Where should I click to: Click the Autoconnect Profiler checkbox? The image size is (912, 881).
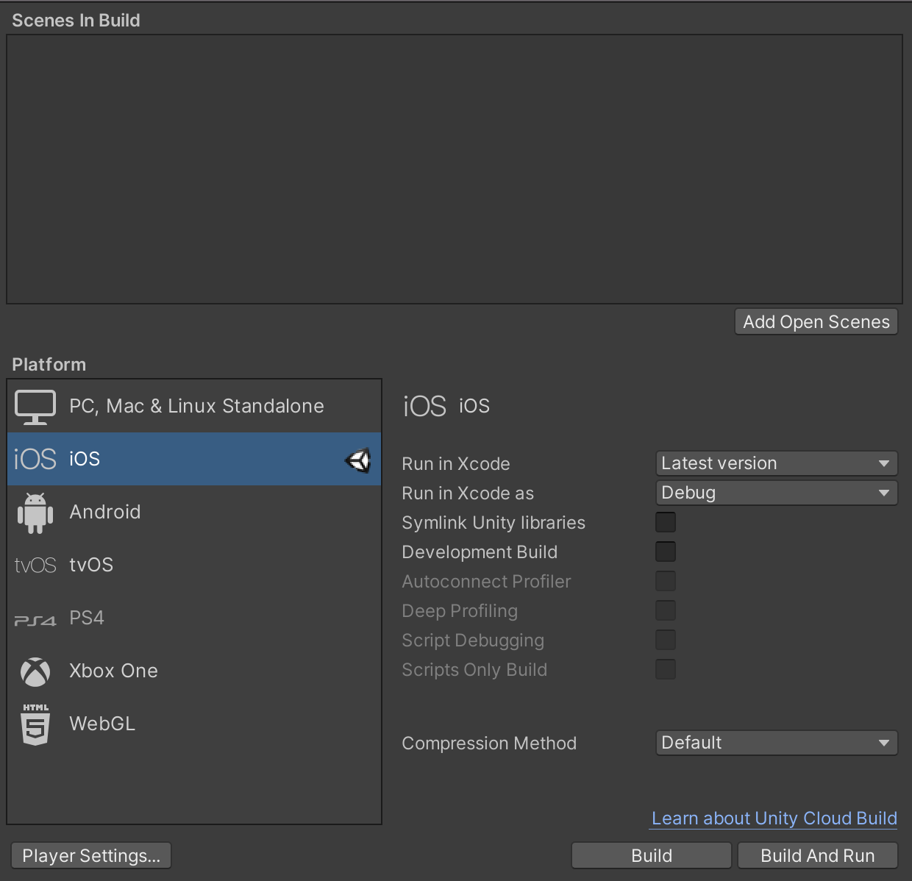(665, 581)
